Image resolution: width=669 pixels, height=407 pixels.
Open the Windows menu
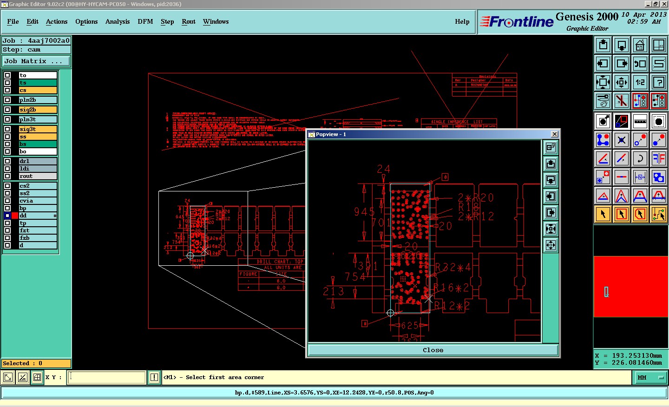tap(216, 21)
